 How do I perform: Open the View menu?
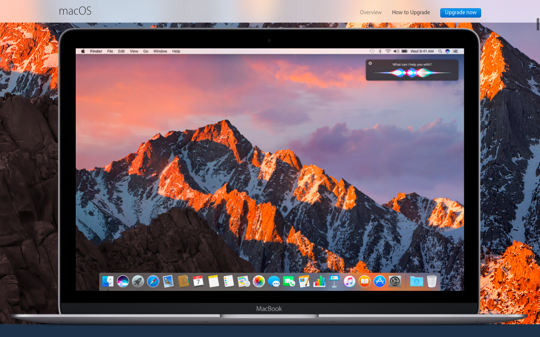tap(134, 51)
